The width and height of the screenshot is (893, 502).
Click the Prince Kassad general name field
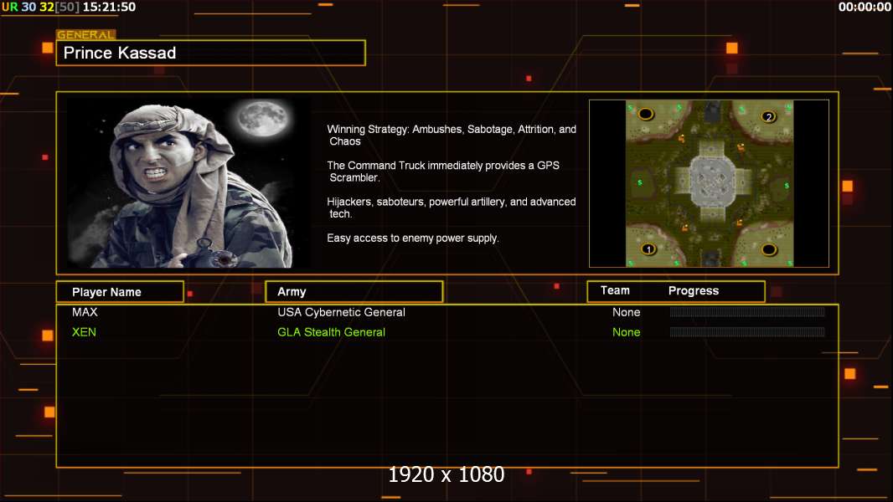(x=211, y=53)
